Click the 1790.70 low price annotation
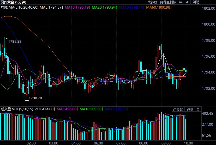 pos(35,98)
